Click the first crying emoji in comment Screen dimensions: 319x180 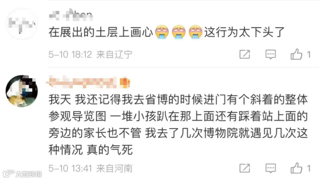coord(162,32)
